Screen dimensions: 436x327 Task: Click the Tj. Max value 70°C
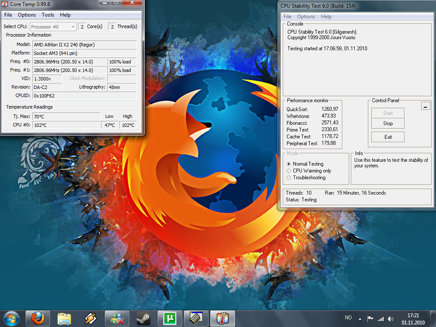click(66, 117)
